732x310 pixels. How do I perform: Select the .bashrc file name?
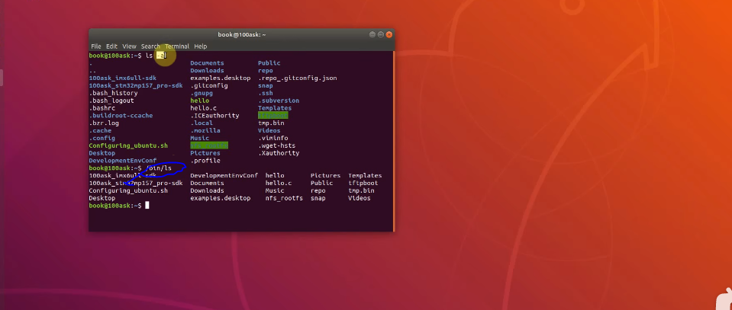click(102, 108)
